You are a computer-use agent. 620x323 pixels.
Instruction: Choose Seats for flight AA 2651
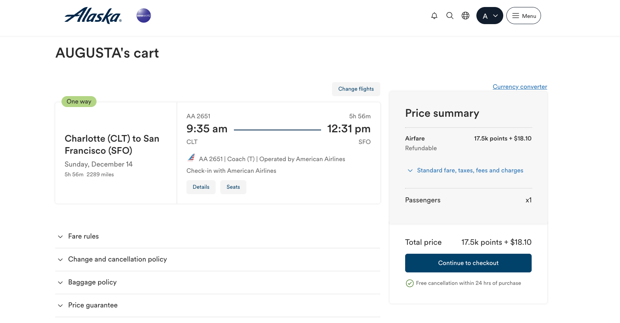coord(233,187)
